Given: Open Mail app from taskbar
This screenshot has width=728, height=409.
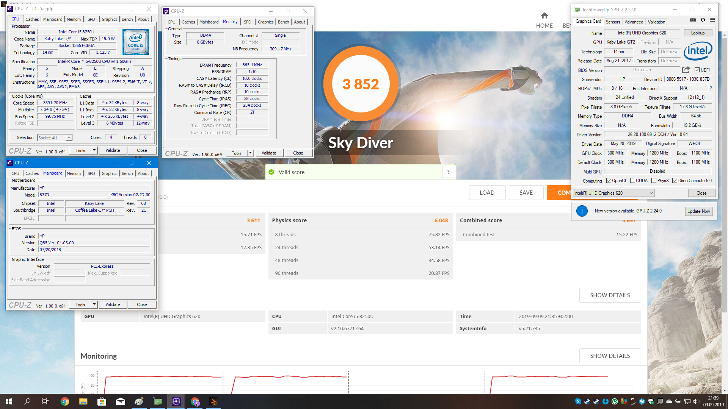Looking at the screenshot, I should click(120, 401).
